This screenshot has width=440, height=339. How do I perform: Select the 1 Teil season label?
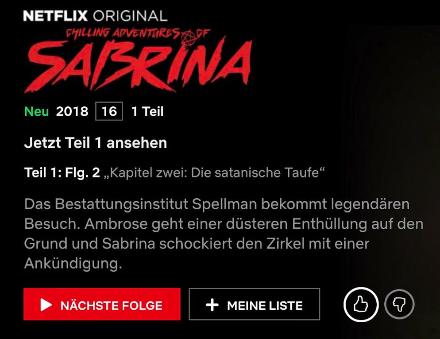click(147, 111)
